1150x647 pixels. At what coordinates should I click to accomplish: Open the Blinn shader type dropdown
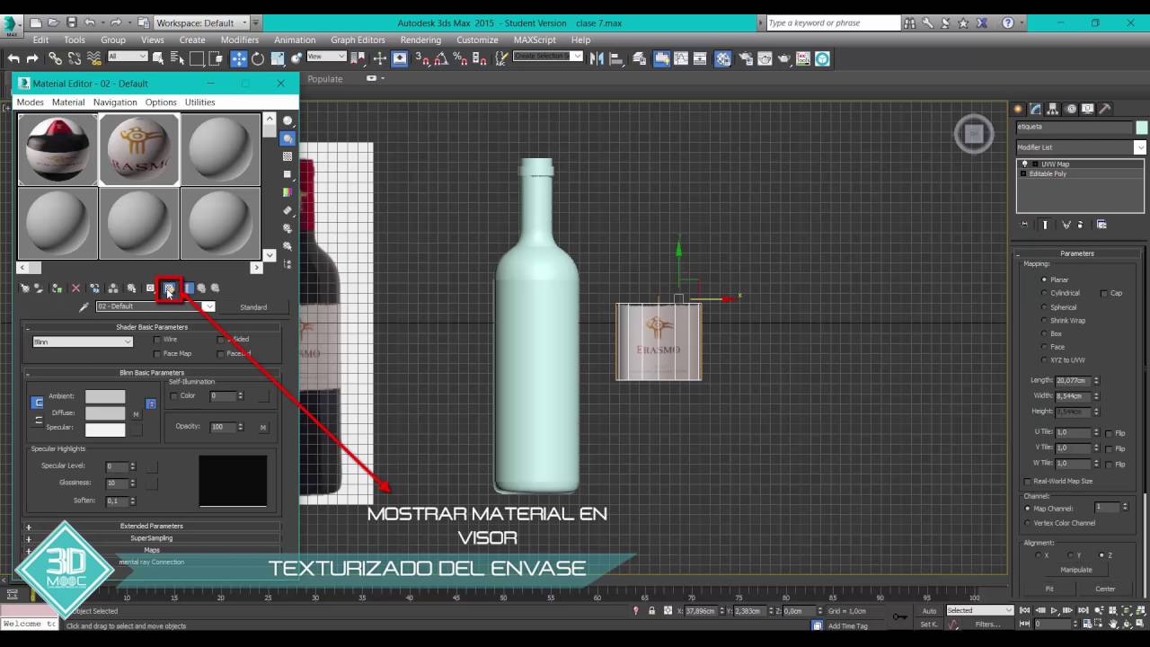coord(83,341)
